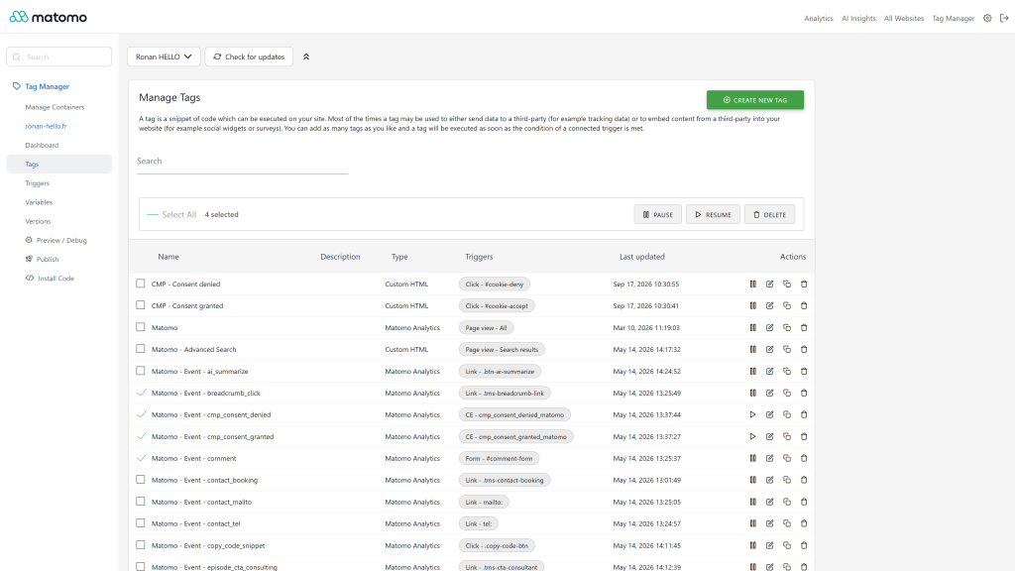Copy the Matomo tag
The height and width of the screenshot is (571, 1015).
click(x=787, y=327)
